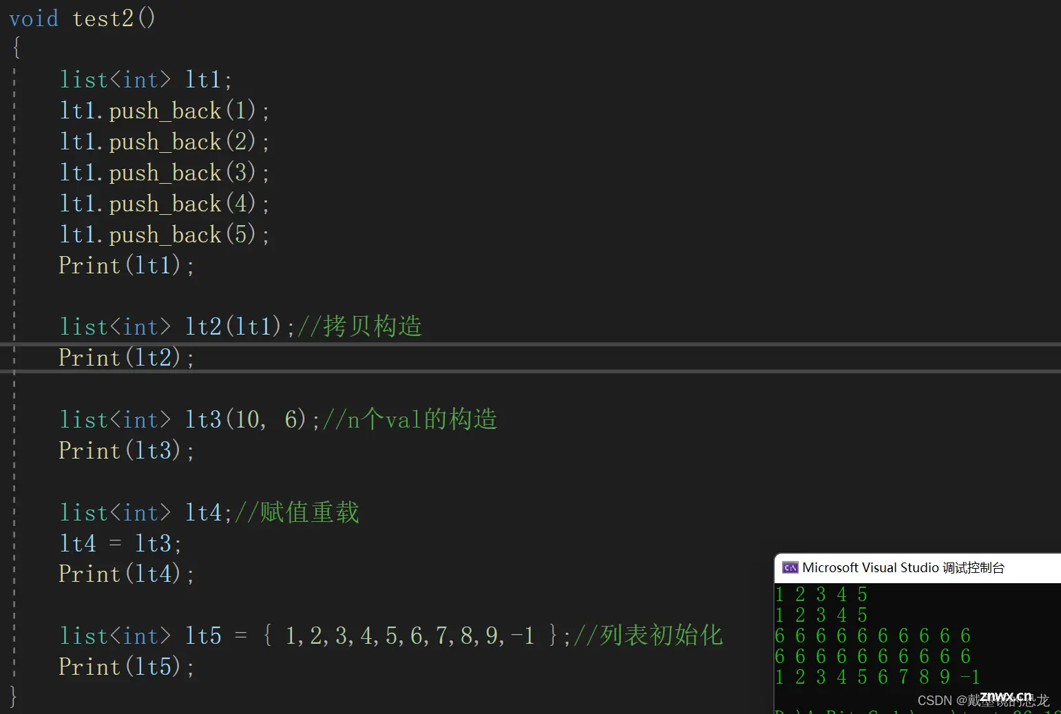This screenshot has height=714, width=1061.
Task: Click the opening brace of test2
Action: coord(17,48)
